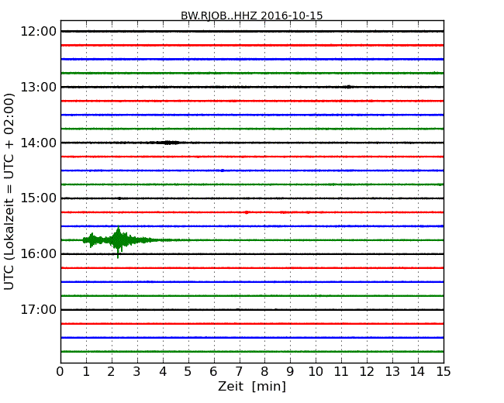Click the 12:00 time label
Image resolution: width=504 pixels, height=403 pixels.
39,32
